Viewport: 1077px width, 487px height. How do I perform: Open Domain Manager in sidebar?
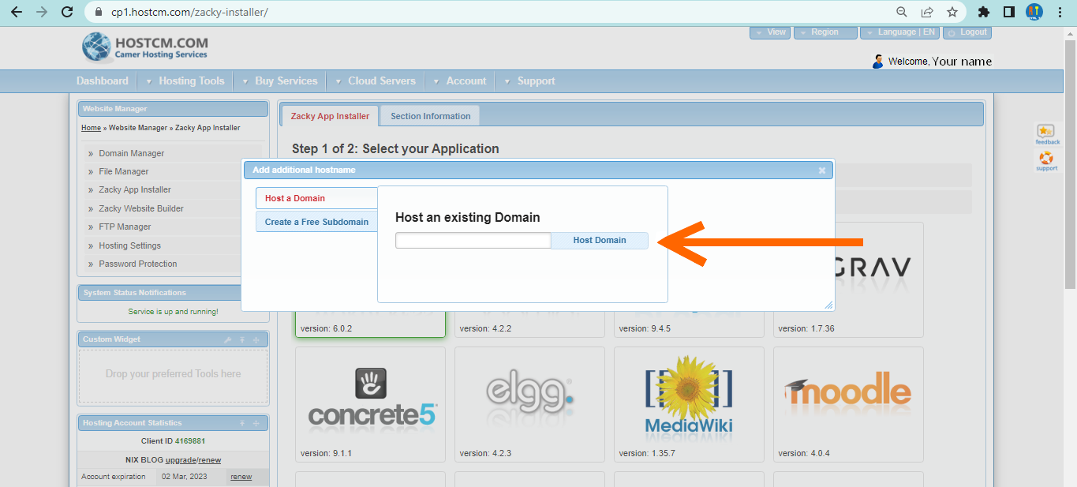pyautogui.click(x=132, y=153)
